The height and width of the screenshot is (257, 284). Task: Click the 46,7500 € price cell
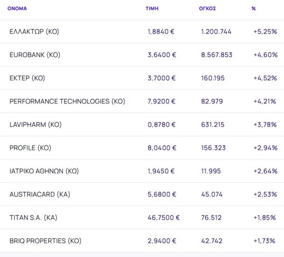click(164, 218)
